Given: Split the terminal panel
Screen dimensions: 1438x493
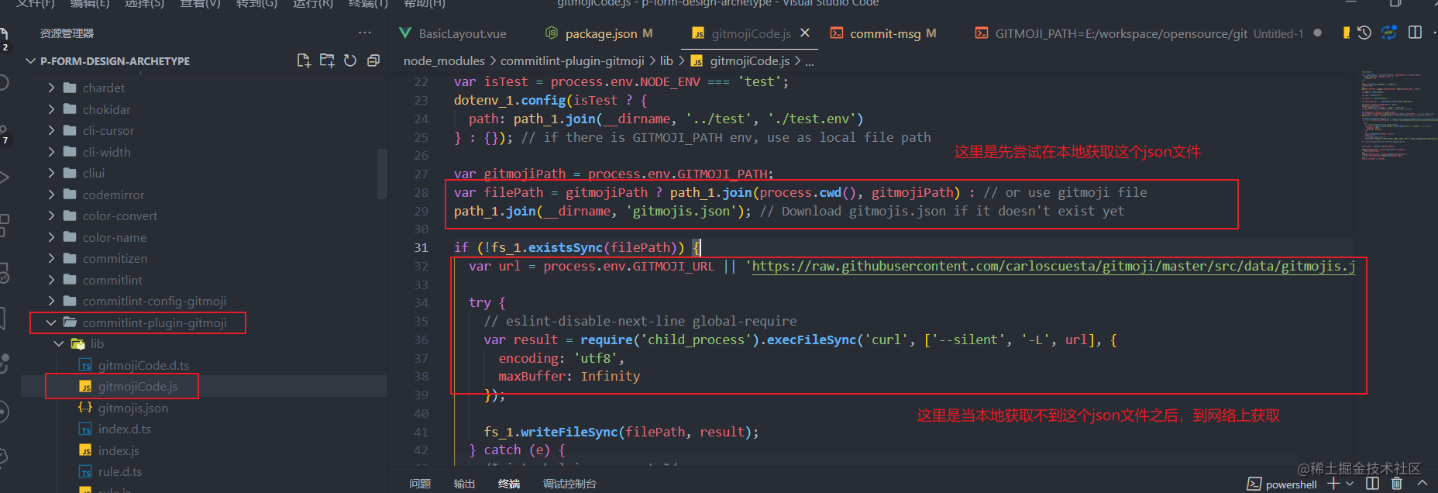Looking at the screenshot, I should [x=1372, y=484].
